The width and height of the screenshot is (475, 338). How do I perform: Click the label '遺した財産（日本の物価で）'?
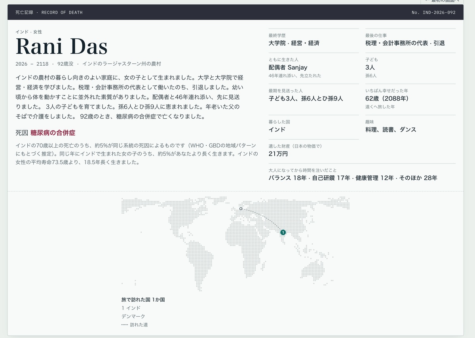point(296,146)
